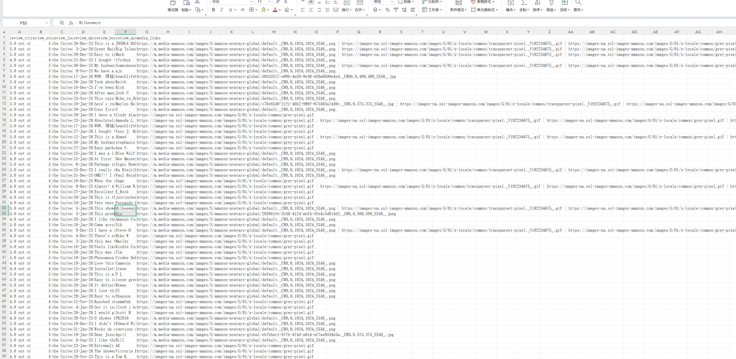The image size is (736, 359).
Task: Click the percent style icon
Action: tap(387, 10)
